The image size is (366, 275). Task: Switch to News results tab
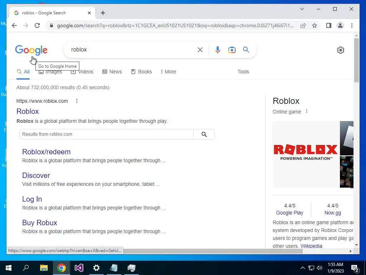pos(112,72)
